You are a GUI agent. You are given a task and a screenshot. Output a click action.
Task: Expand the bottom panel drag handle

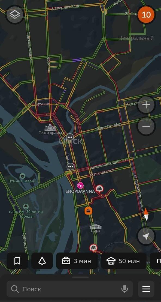tap(80, 277)
